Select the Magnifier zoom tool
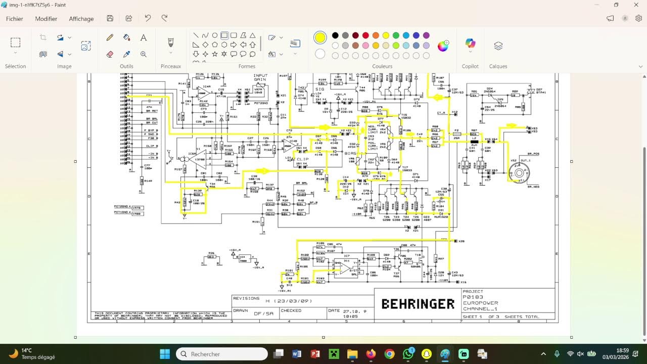647x364 pixels. 144,54
